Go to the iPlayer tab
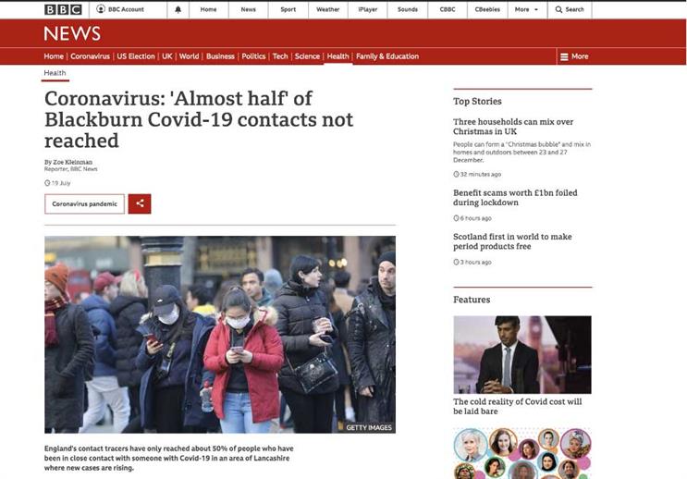The width and height of the screenshot is (687, 479). 368,9
